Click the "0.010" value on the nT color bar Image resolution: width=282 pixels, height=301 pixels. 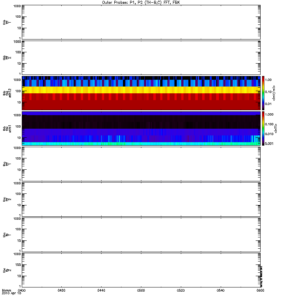point(269,134)
